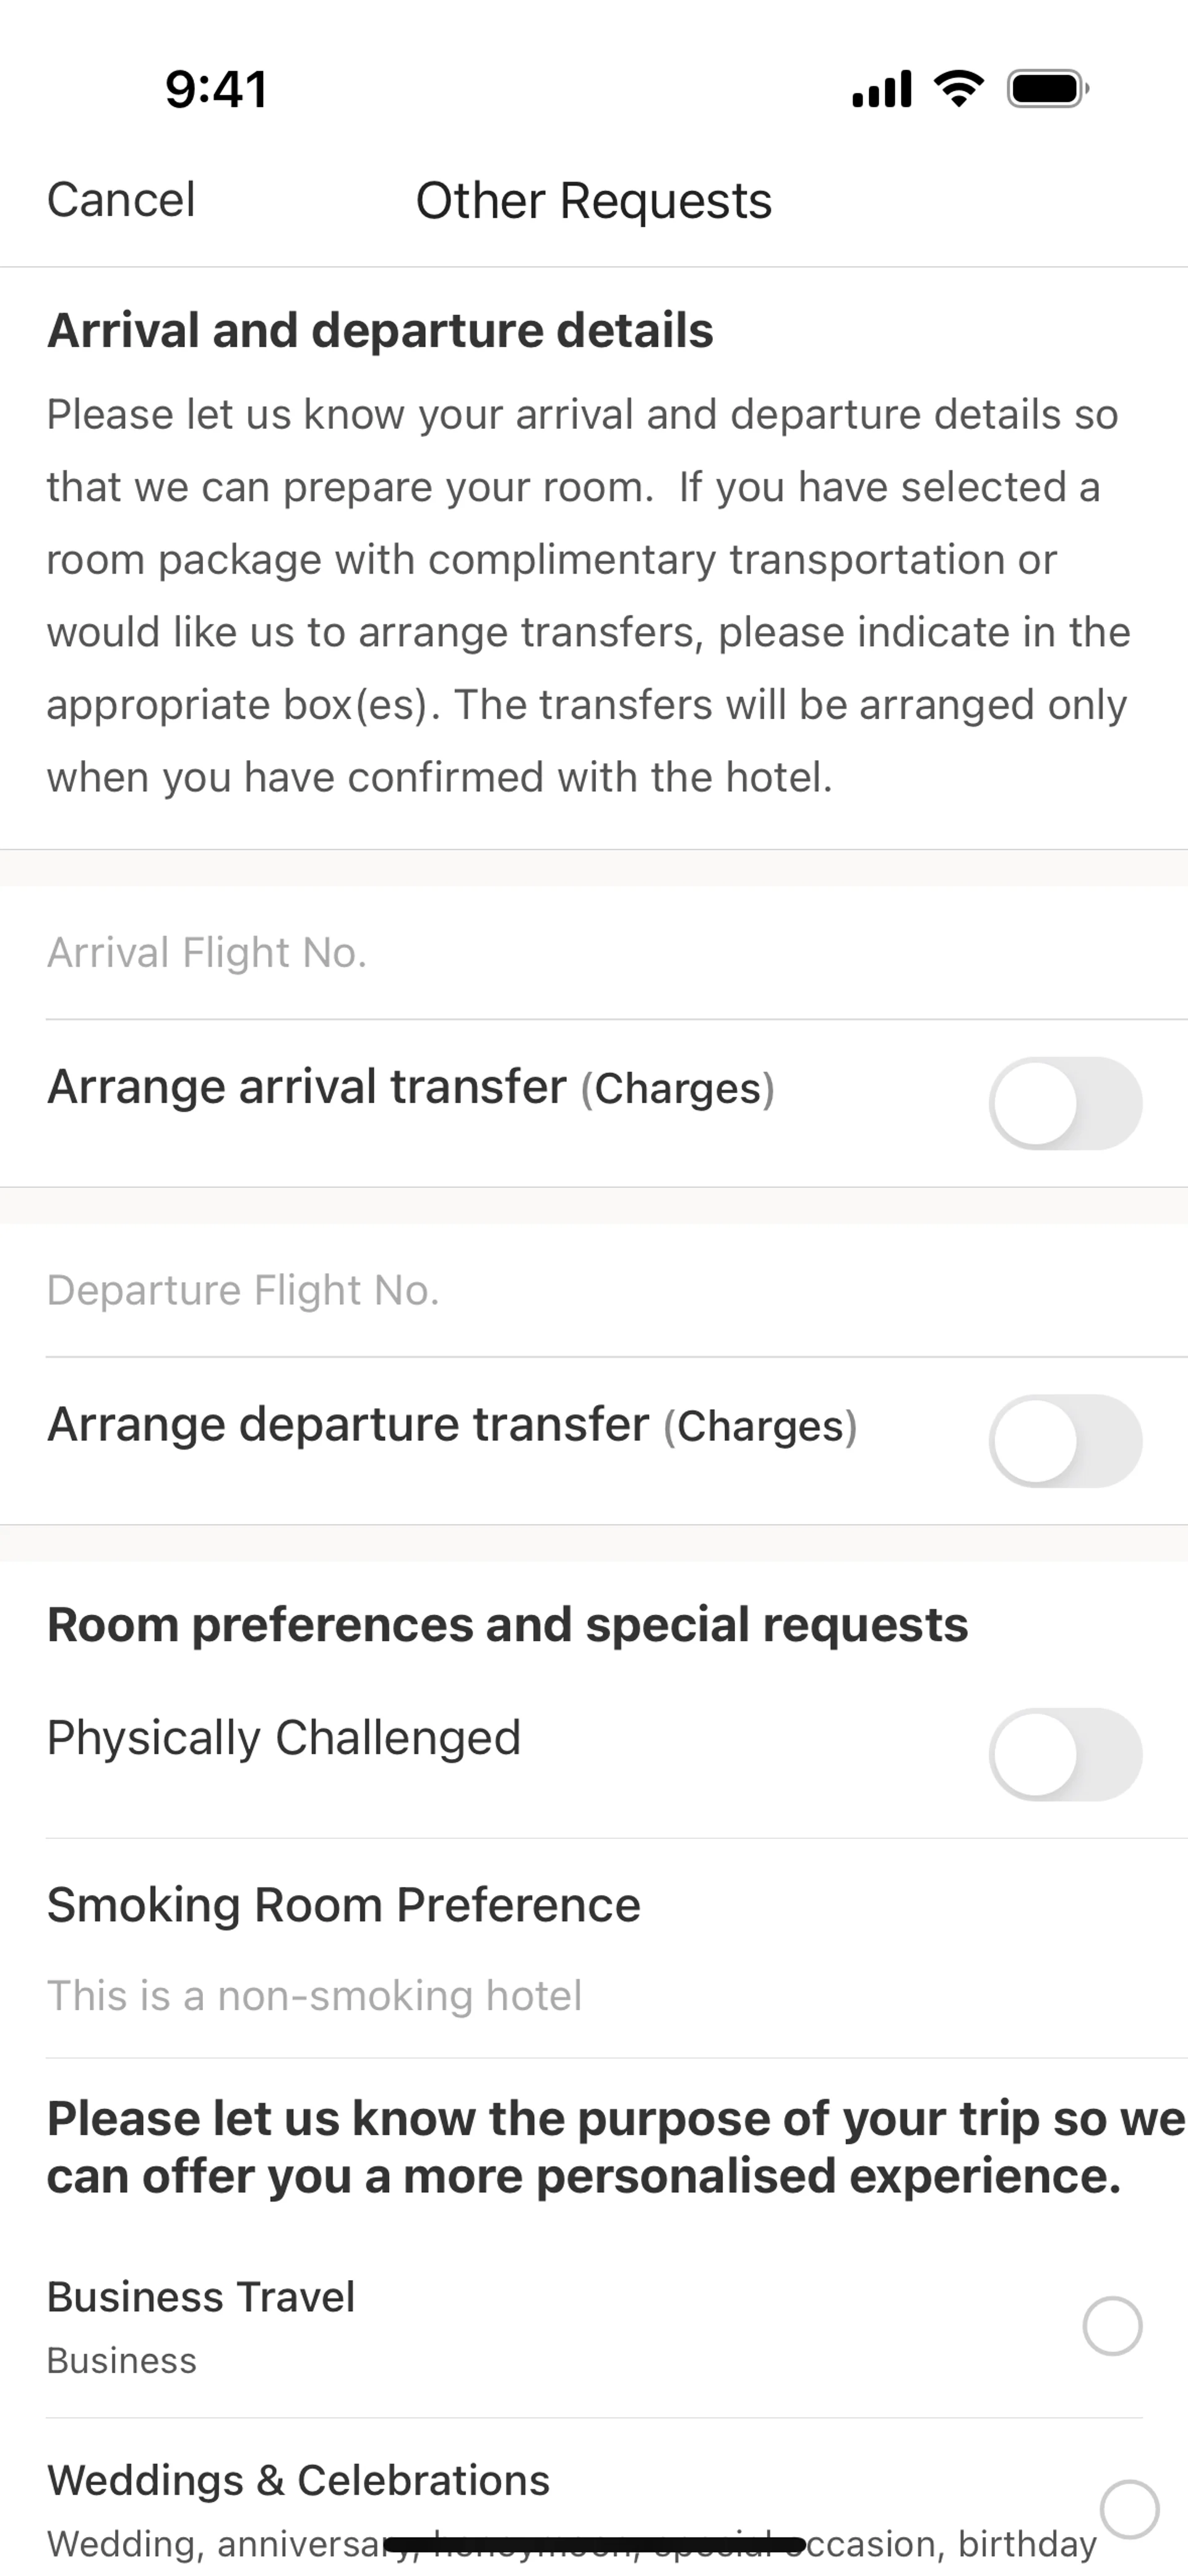Enter text in Arrival Flight No. field
This screenshot has height=2576, width=1188.
[x=594, y=953]
